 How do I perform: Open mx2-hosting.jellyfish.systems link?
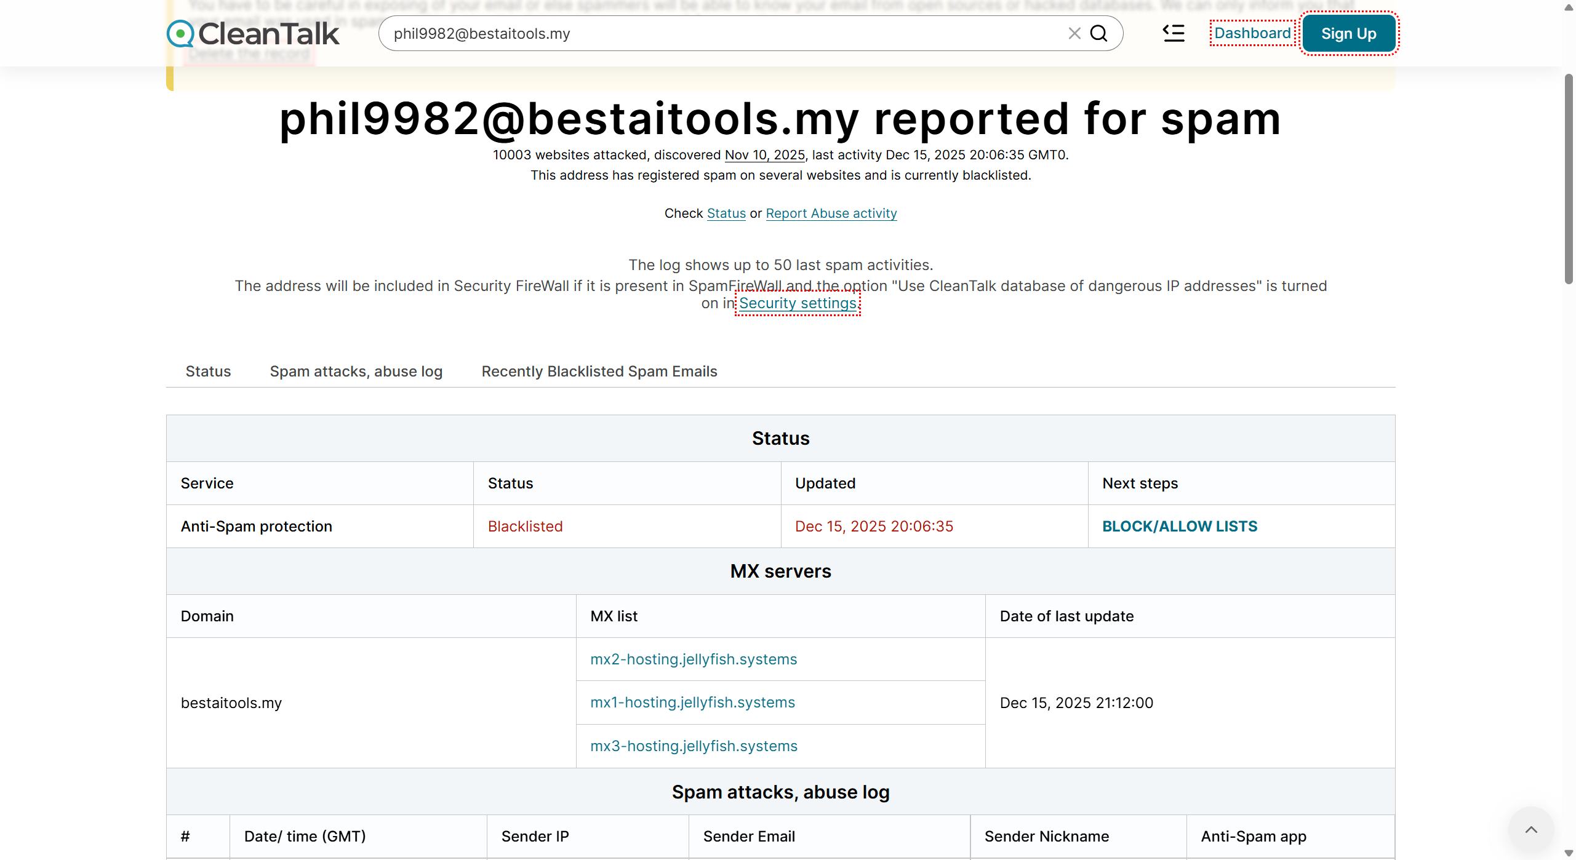(693, 659)
